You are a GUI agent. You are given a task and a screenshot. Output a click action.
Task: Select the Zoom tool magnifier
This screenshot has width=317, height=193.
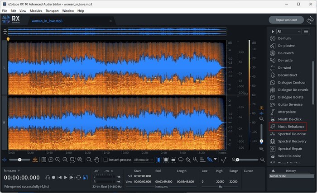coord(89,160)
